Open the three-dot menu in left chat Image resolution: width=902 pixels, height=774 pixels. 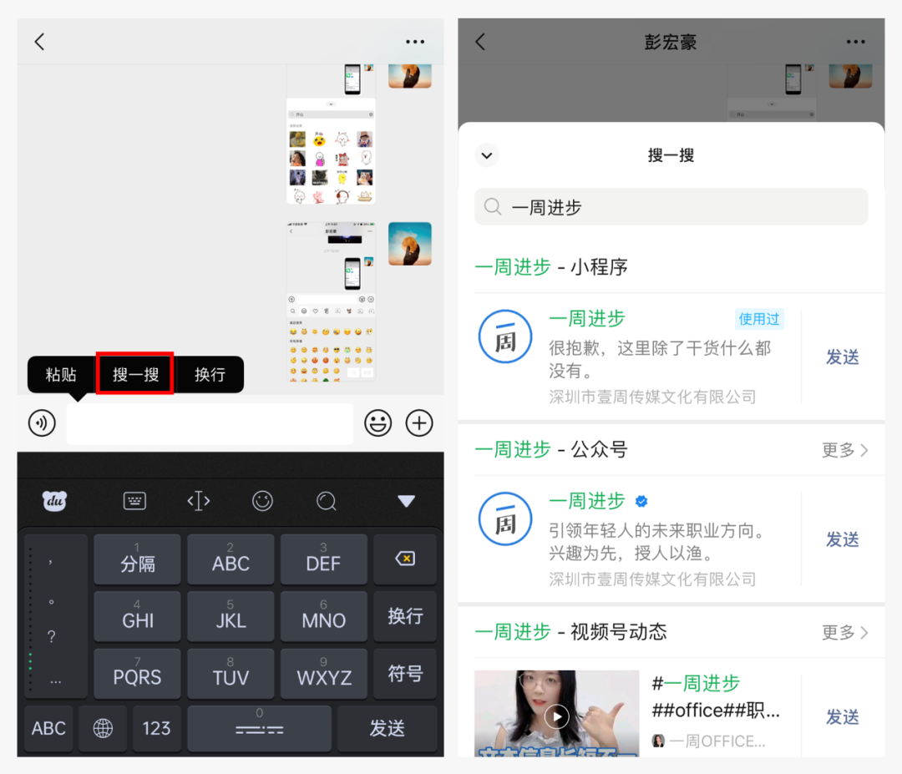coord(415,42)
